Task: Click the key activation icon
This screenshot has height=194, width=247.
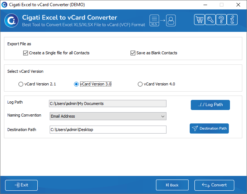Action: coord(210,20)
